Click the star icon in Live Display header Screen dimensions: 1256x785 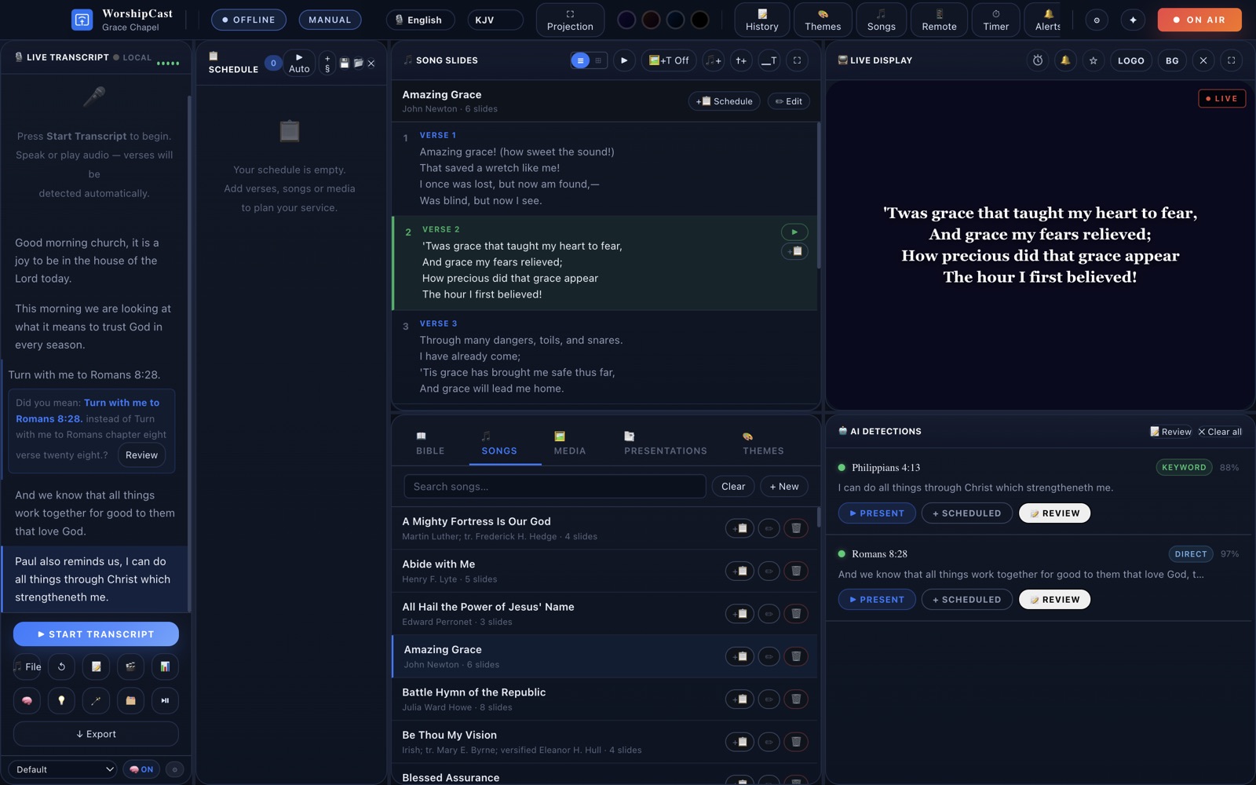point(1093,60)
